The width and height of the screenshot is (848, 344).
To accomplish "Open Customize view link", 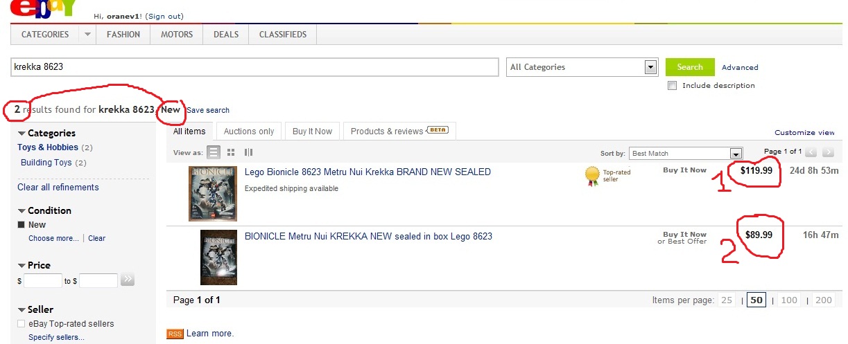I will (x=804, y=132).
